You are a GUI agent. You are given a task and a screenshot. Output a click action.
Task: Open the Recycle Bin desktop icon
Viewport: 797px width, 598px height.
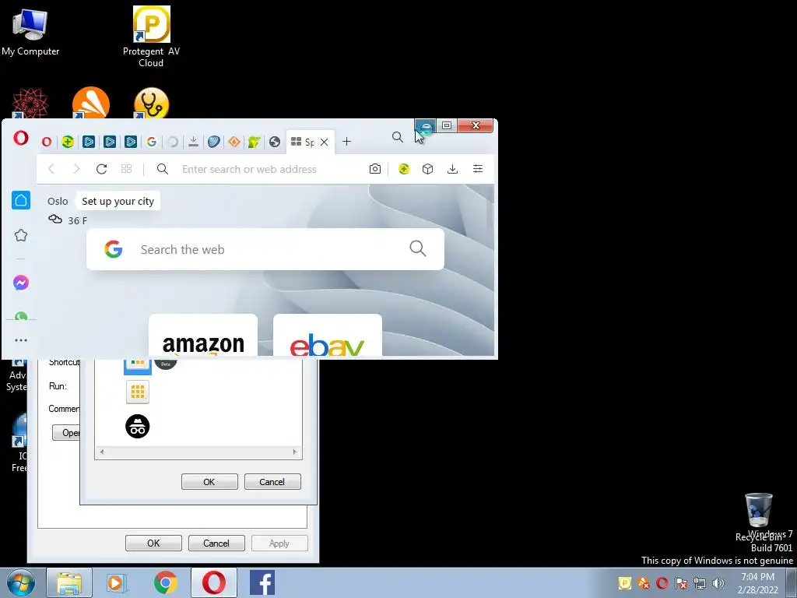pos(759,517)
